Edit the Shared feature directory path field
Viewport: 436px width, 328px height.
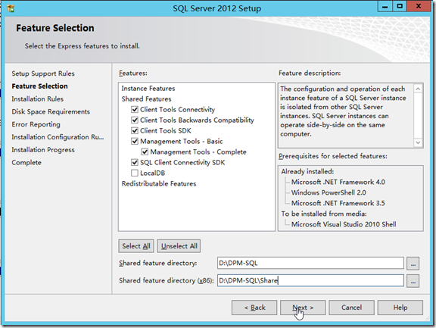coord(310,263)
